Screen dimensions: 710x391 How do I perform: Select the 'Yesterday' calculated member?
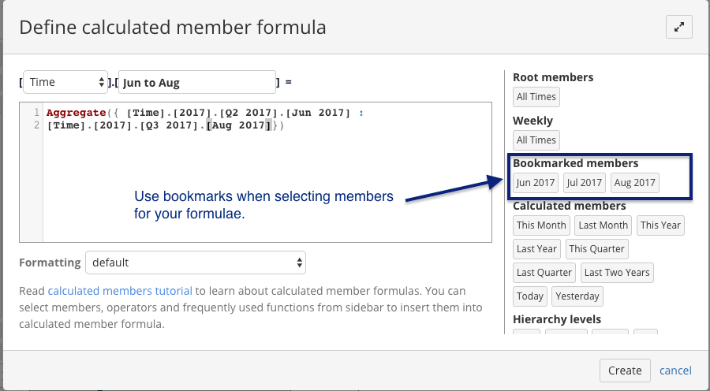[577, 296]
